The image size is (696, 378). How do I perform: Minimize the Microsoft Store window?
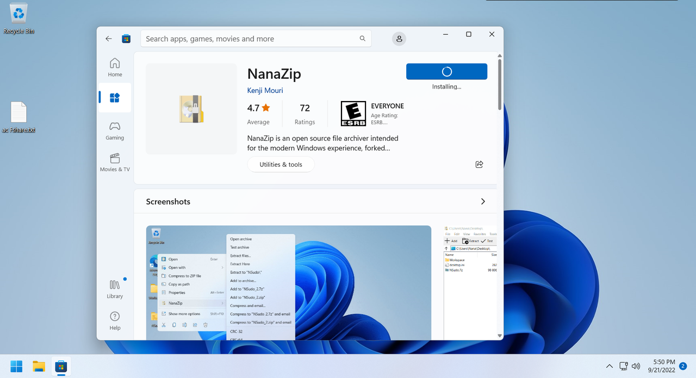coord(445,34)
